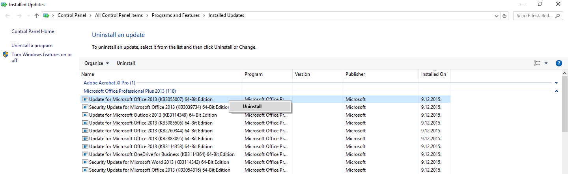Click icon of KB3039734 security update row
The width and height of the screenshot is (568, 174).
point(85,107)
